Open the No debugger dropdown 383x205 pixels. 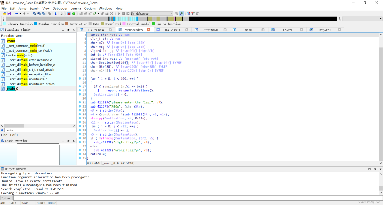[171, 14]
